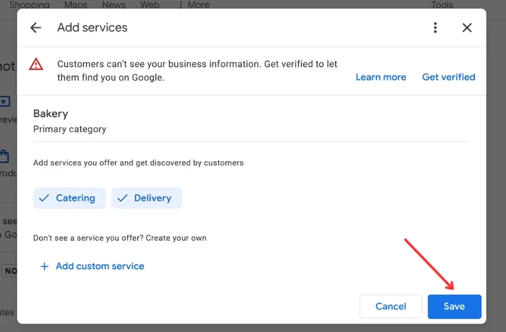Viewport: 506px width, 332px height.
Task: Click the star reviews icon behind dialog
Action: [5, 101]
